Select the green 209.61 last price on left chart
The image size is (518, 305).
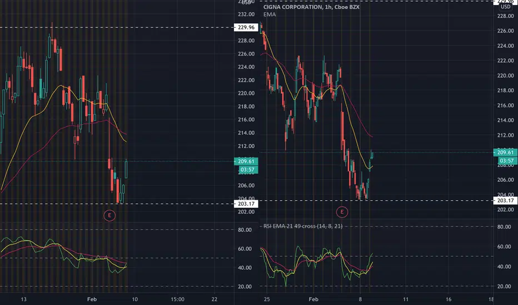click(x=246, y=161)
